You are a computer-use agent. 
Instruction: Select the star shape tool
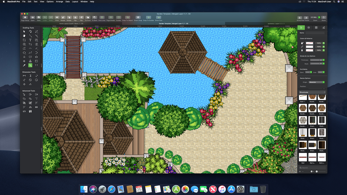[x=36, y=57]
